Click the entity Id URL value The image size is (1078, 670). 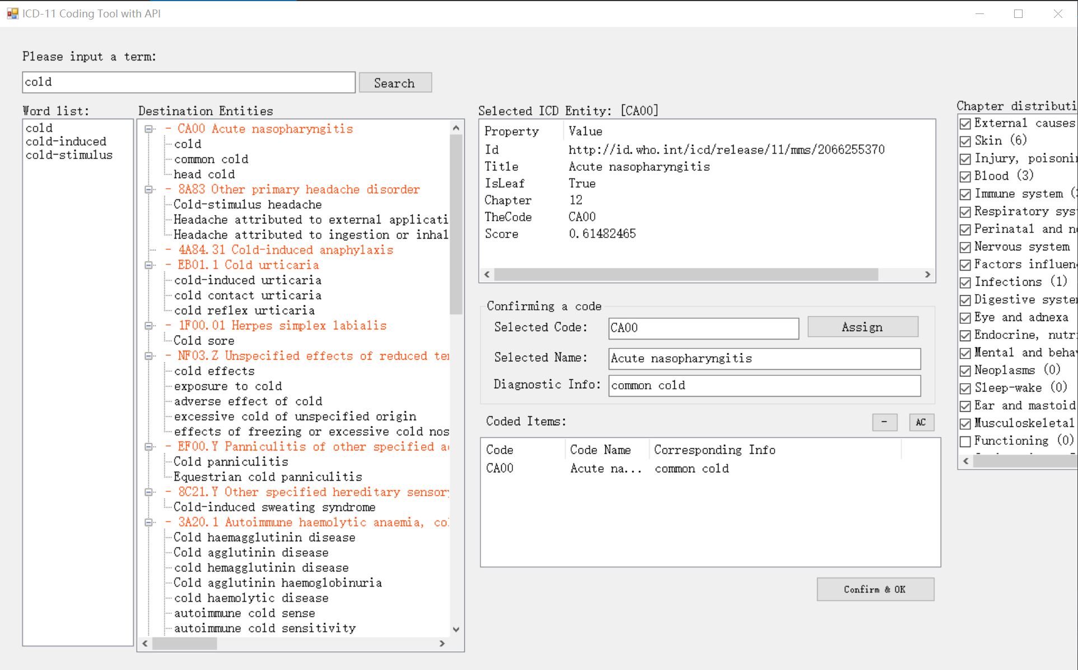[726, 150]
